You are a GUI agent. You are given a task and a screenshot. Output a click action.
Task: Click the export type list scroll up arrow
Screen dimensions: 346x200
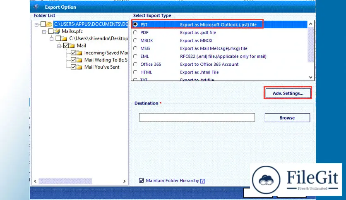tap(310, 24)
